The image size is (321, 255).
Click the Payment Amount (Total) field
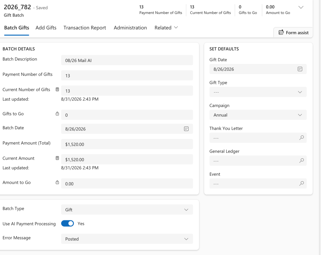[x=127, y=144]
